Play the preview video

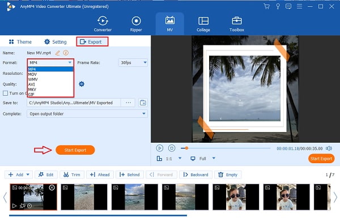coord(160,148)
